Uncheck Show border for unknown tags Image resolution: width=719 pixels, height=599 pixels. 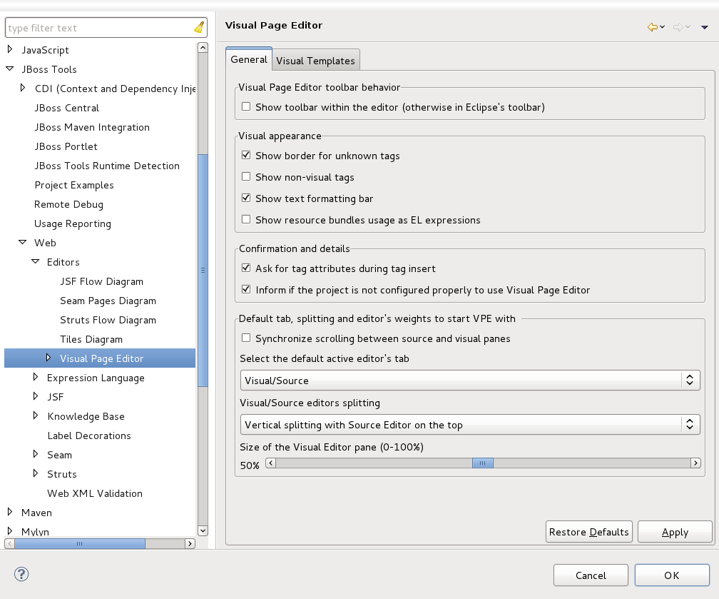(x=246, y=155)
